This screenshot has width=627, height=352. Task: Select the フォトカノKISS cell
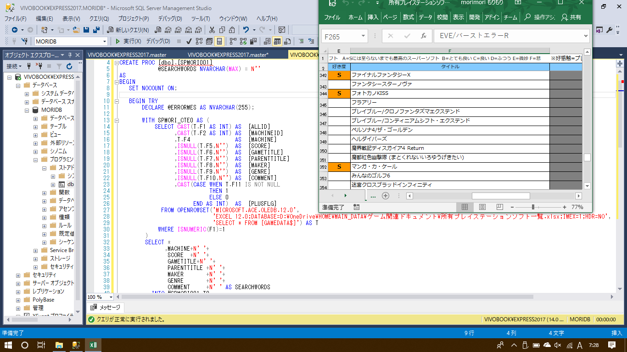450,93
